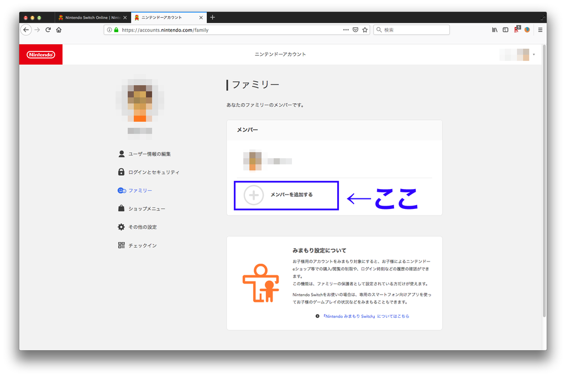This screenshot has width=566, height=377.
Task: Click the ファミリー page heading
Action: (255, 85)
